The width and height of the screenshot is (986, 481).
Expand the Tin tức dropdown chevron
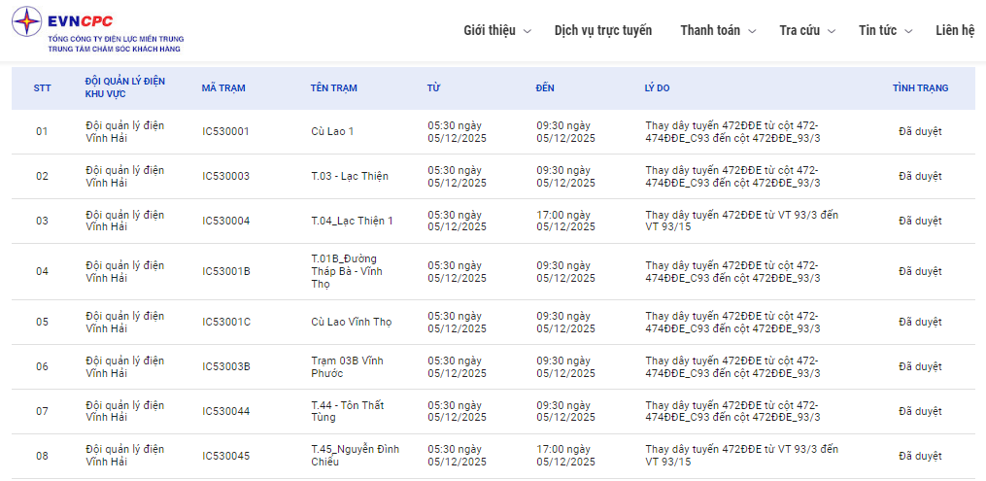tap(908, 31)
